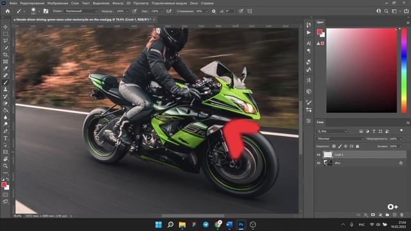The height and width of the screenshot is (231, 411).
Task: Select the Hand tool
Action: pyautogui.click(x=5, y=158)
